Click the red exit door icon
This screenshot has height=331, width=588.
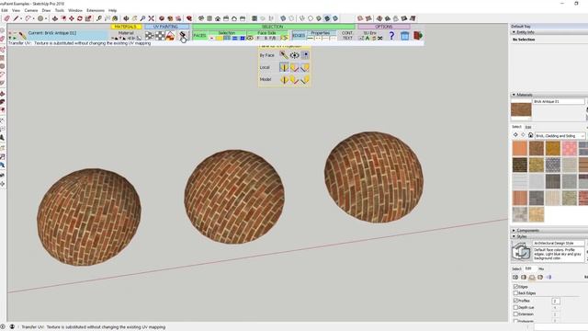point(418,35)
